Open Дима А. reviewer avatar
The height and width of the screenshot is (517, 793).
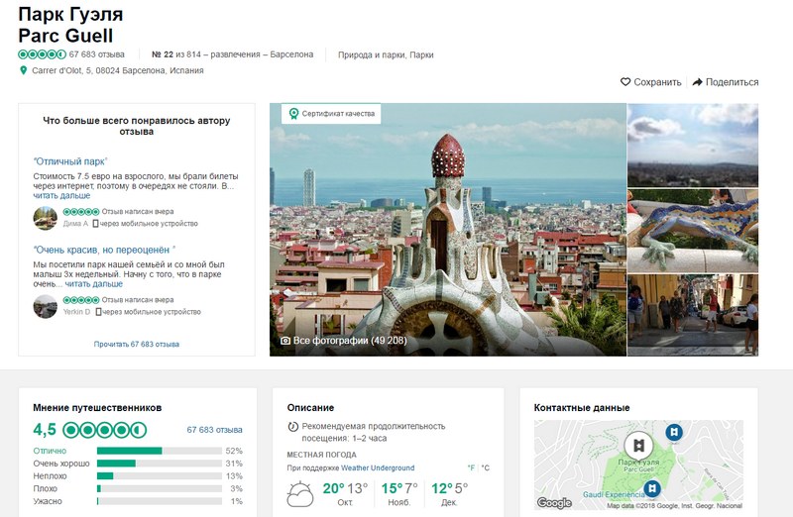pyautogui.click(x=45, y=218)
